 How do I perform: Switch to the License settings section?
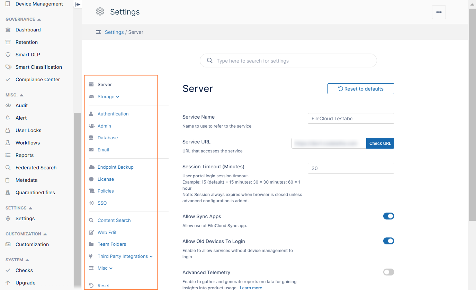105,179
